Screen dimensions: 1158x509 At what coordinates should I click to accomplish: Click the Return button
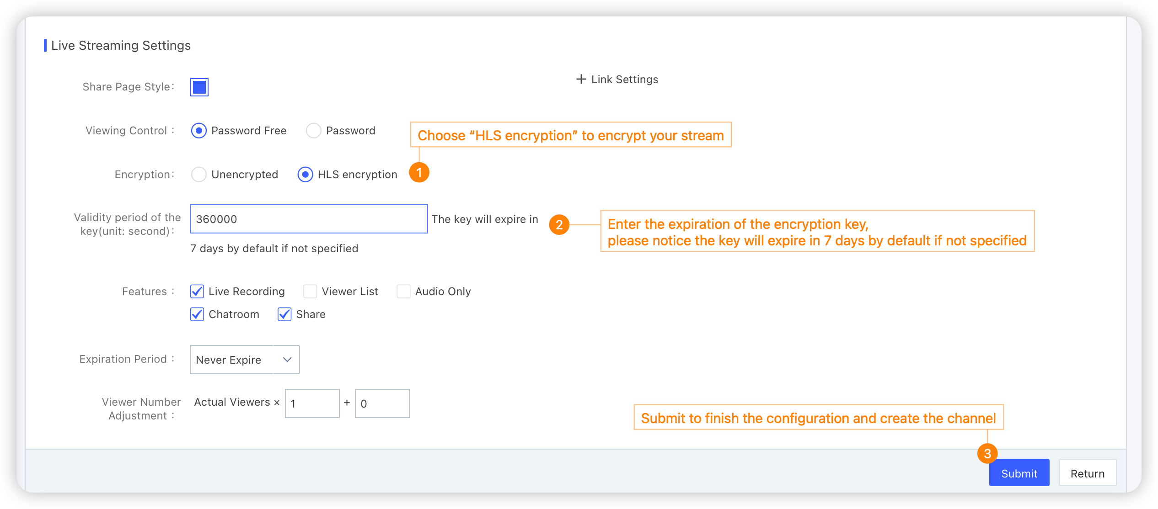(x=1087, y=473)
